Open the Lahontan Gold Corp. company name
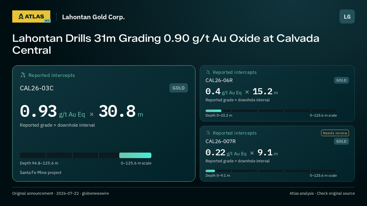 (94, 17)
